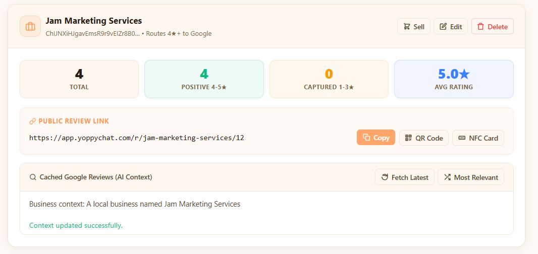Fetch Latest cached Google reviews

point(405,177)
